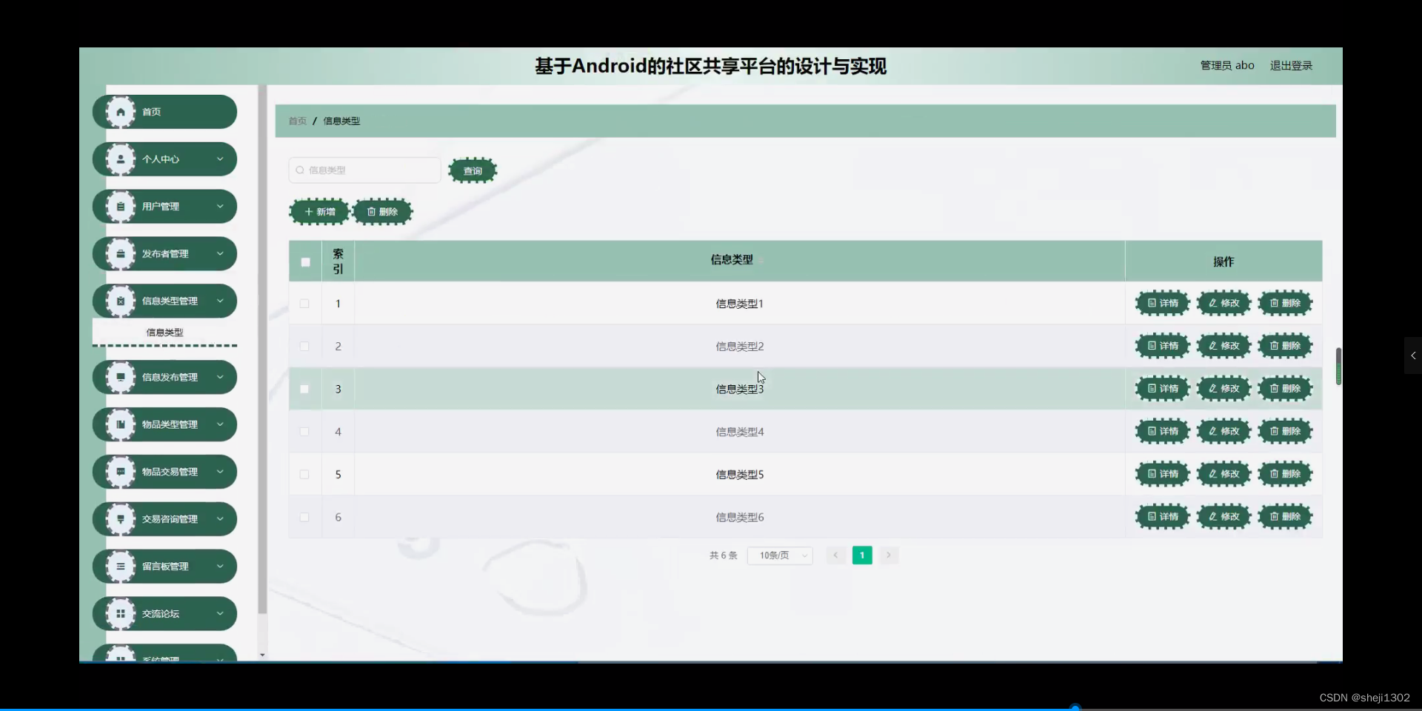Collapse the 信息类型管理 menu chevron
The image size is (1422, 711).
(220, 301)
